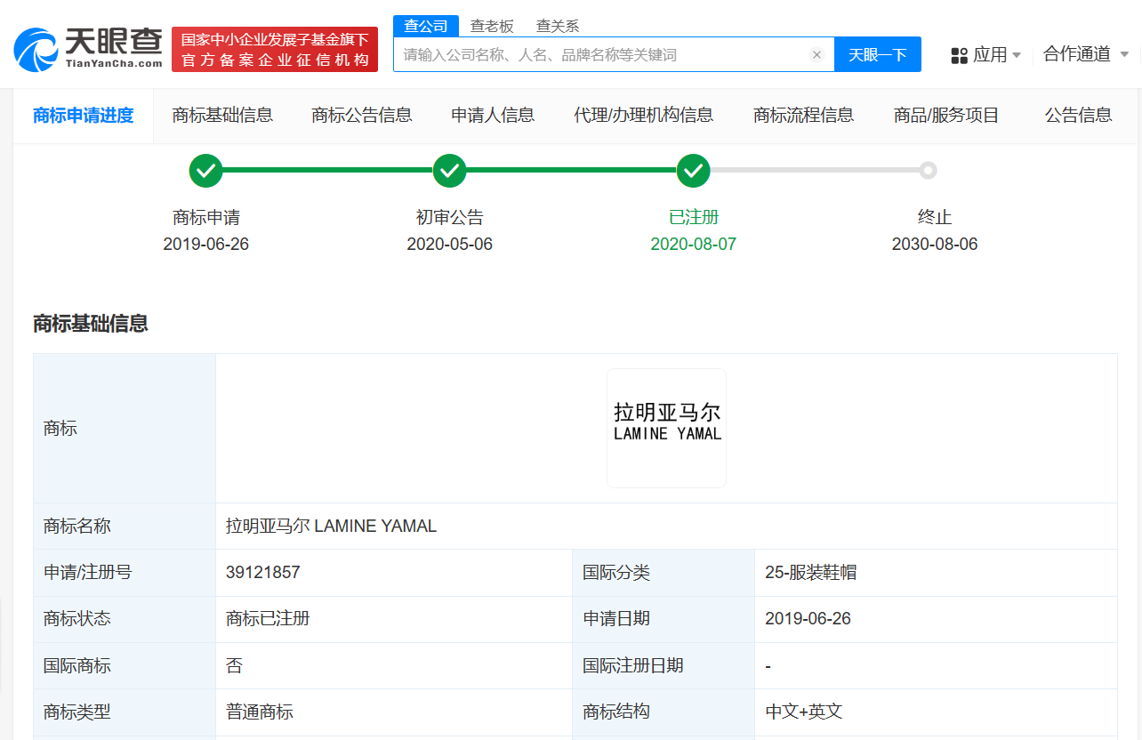Click the 天眼一下 search button

(x=878, y=54)
